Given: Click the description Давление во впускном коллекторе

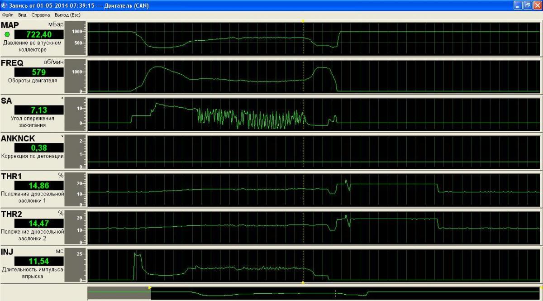Looking at the screenshot, I should pos(33,46).
